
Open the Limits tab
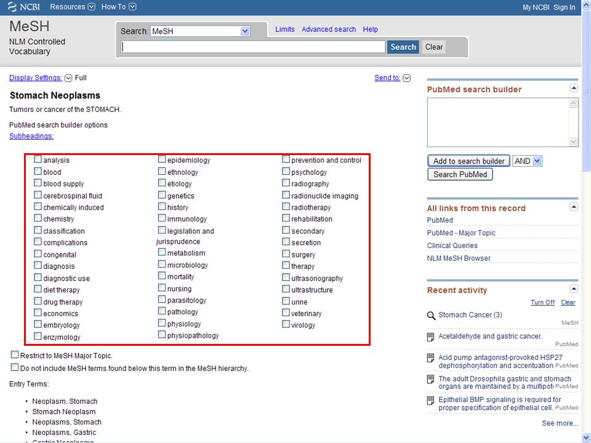click(284, 29)
